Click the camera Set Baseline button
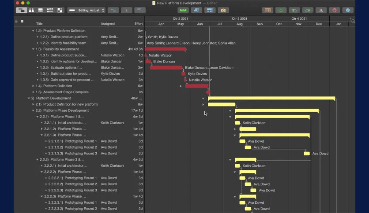 pyautogui.click(x=223, y=10)
